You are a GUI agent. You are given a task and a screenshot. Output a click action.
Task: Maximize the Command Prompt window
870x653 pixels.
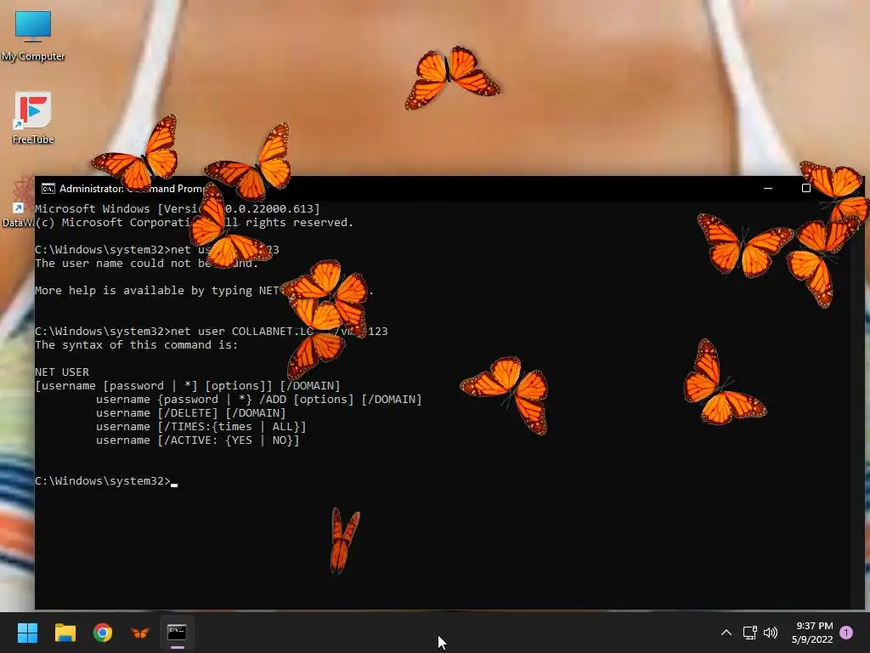pyautogui.click(x=806, y=188)
